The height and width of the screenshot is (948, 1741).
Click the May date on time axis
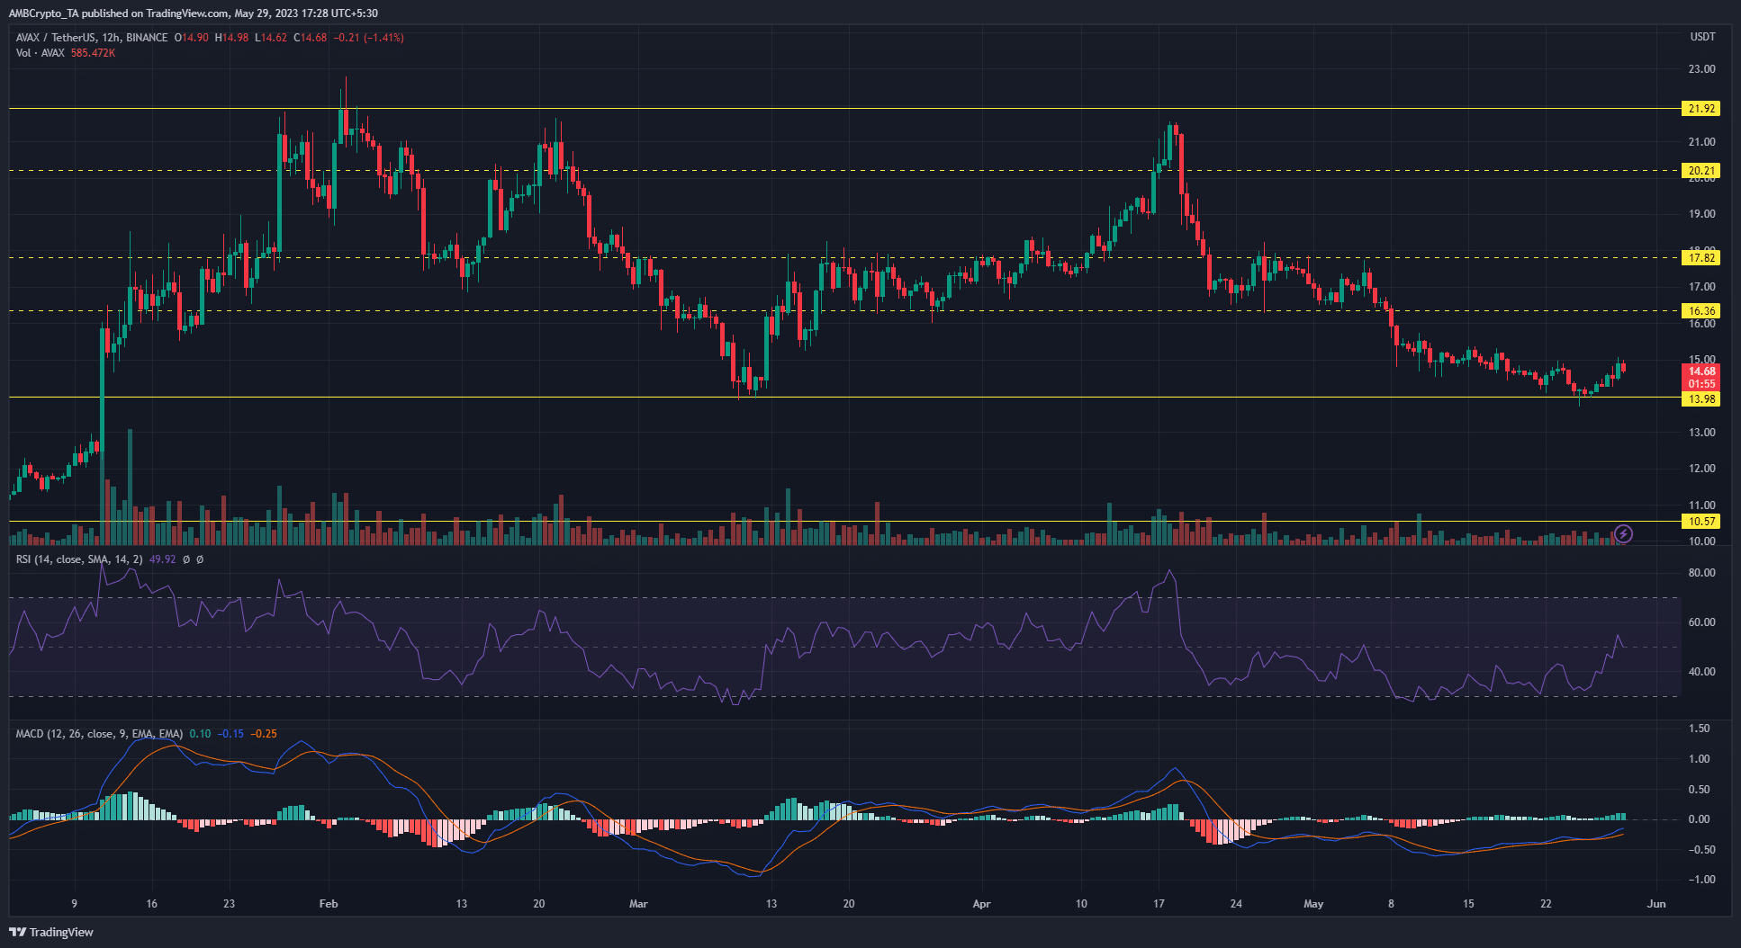[1313, 904]
